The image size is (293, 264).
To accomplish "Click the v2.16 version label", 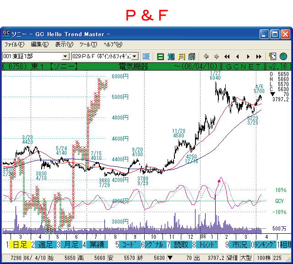I will click(x=278, y=66).
